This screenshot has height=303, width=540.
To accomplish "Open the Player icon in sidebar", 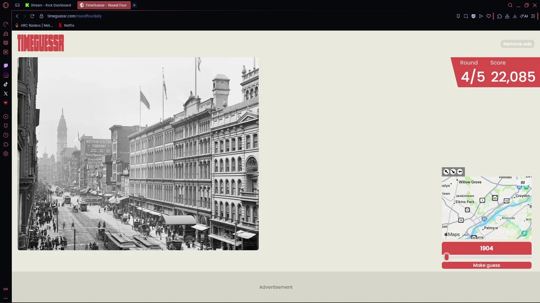I will pos(5,117).
